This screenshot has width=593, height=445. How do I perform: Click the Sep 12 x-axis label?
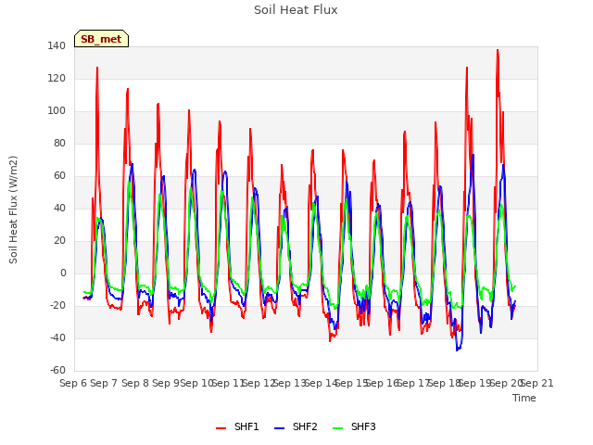259,383
